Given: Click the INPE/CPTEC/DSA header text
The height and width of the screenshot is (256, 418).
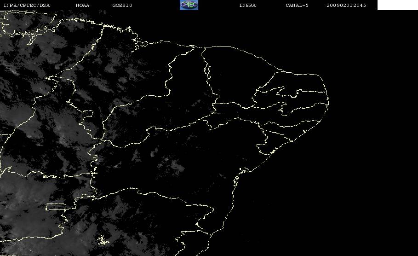Looking at the screenshot, I should pyautogui.click(x=26, y=5).
